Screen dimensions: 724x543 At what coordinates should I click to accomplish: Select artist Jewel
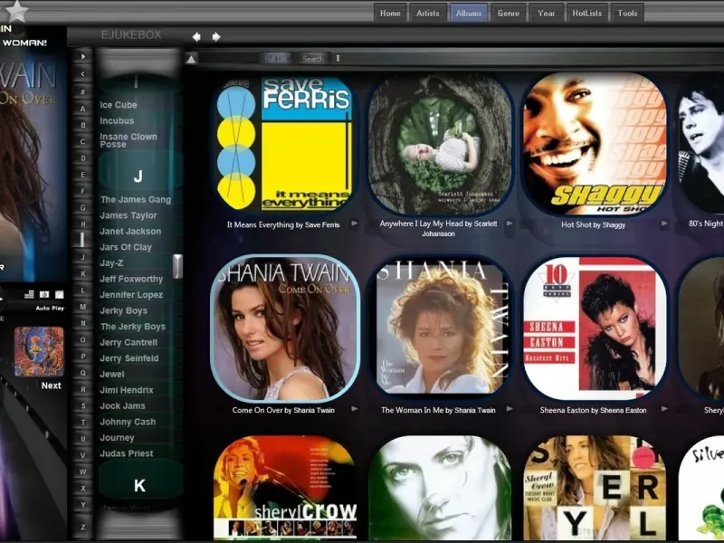[112, 375]
